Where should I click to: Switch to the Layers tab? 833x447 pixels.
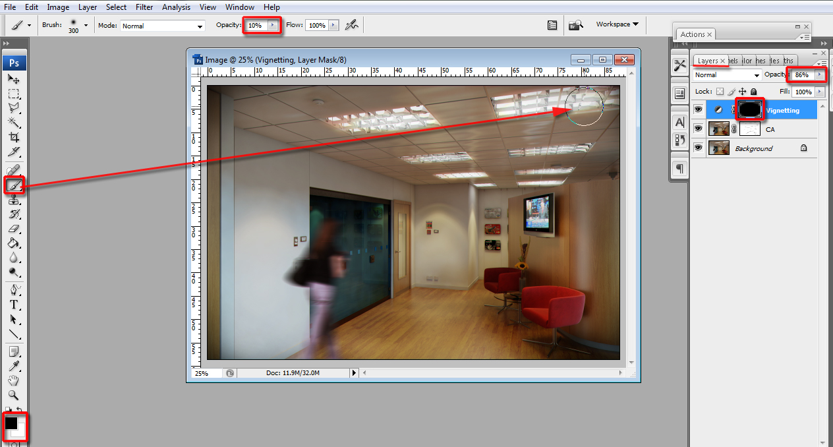coord(710,61)
